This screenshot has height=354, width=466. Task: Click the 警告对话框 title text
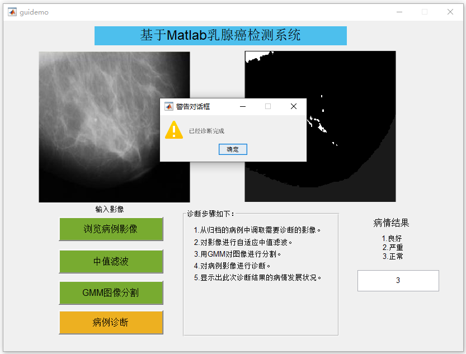(x=193, y=107)
